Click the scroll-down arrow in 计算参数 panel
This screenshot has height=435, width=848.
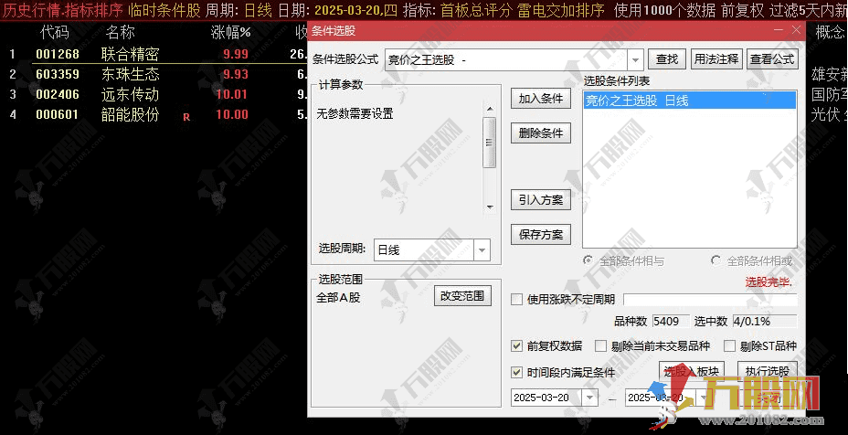(490, 206)
